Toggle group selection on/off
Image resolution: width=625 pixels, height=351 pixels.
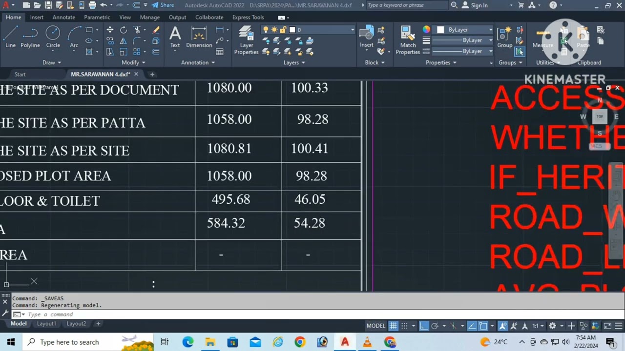pyautogui.click(x=520, y=52)
